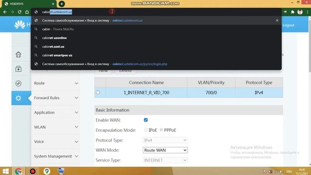The image size is (311, 175).
Task: Open the status monitor sidebar icon
Action: pos(18,84)
